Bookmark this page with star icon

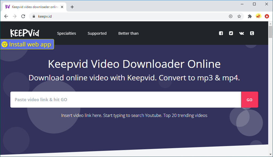click(239, 16)
